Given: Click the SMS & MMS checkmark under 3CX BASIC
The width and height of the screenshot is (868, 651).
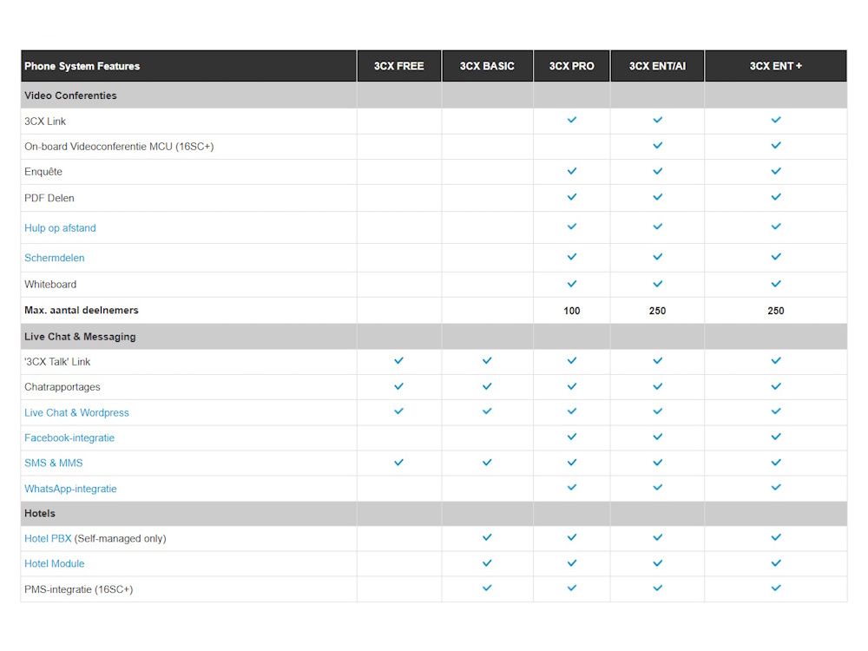Looking at the screenshot, I should coord(487,463).
